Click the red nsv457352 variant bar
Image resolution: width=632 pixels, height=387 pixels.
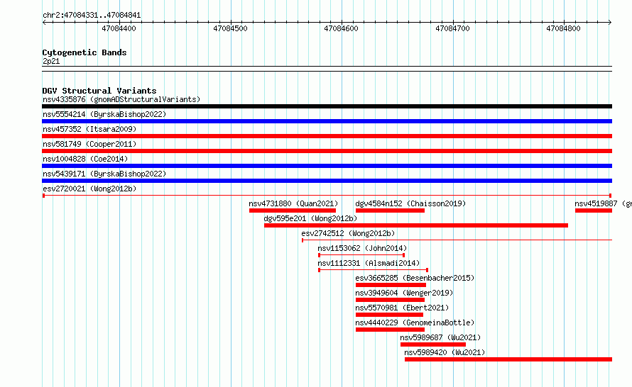click(327, 136)
